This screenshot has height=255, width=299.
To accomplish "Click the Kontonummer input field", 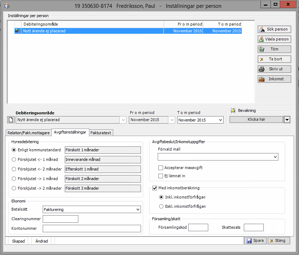I will pos(92,229).
